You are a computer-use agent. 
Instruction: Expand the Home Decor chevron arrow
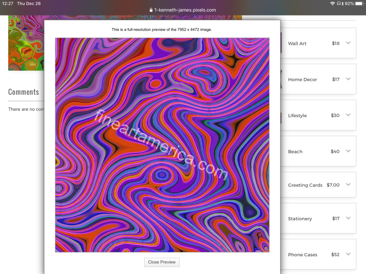click(x=348, y=79)
